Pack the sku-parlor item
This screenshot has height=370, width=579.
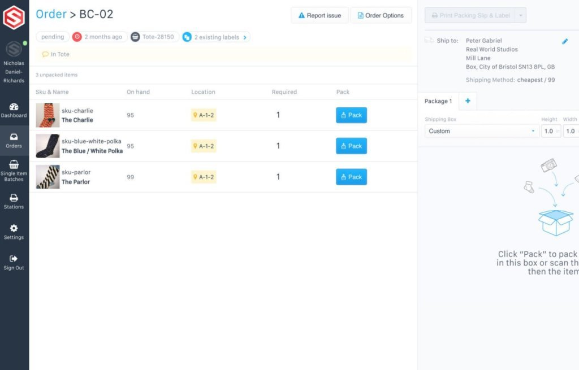351,176
